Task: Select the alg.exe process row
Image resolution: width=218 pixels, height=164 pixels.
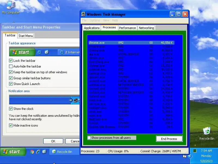Action: (131, 54)
